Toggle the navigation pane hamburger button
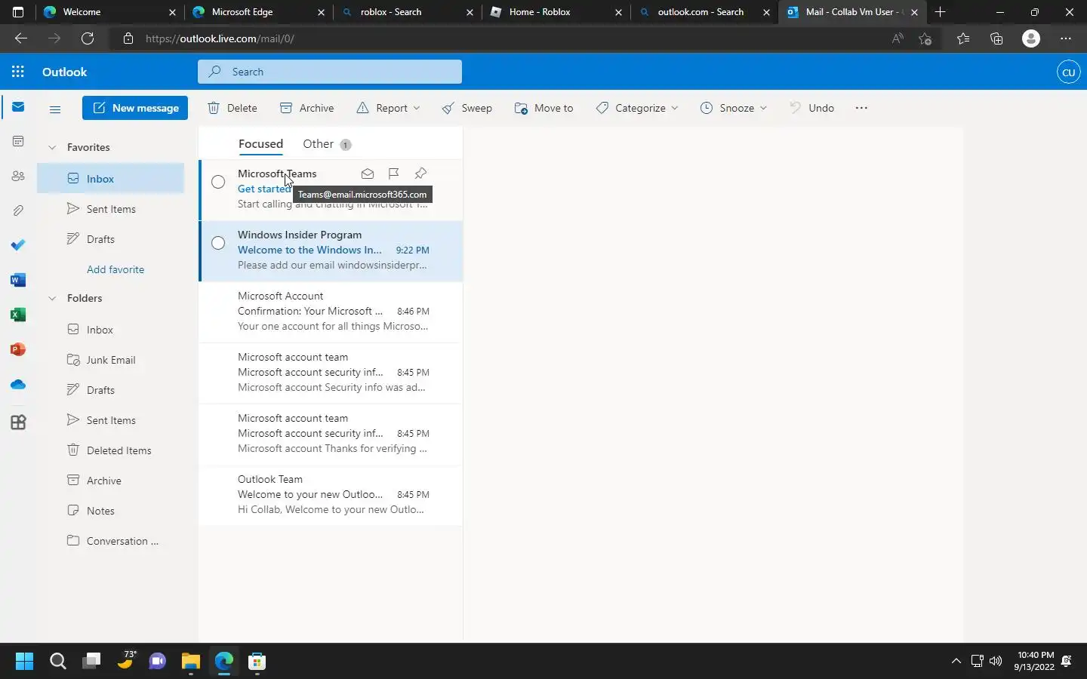Image resolution: width=1087 pixels, height=679 pixels. click(55, 109)
